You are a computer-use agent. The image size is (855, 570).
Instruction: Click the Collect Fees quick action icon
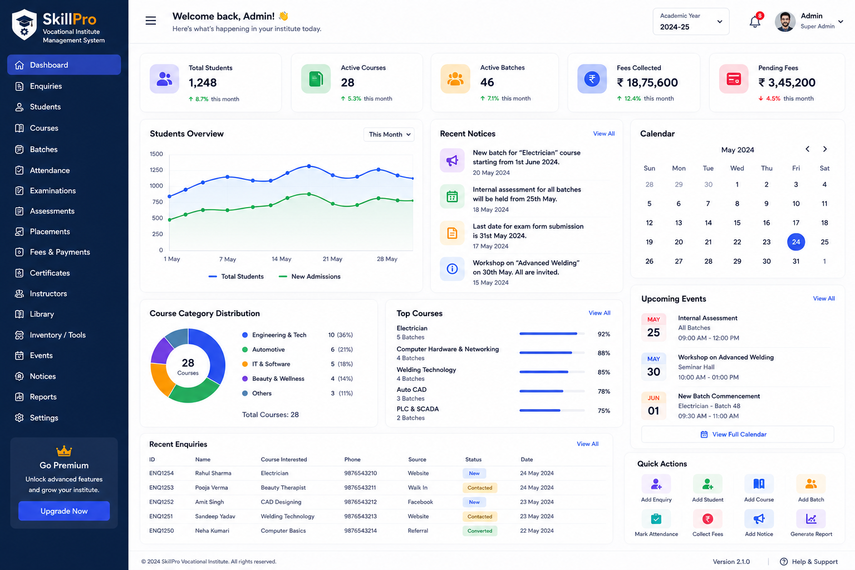coord(707,519)
